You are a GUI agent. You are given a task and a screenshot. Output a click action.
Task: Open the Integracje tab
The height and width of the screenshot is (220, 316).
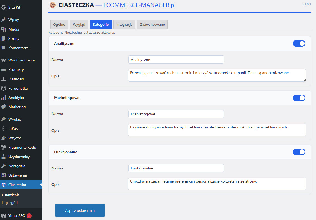[124, 24]
